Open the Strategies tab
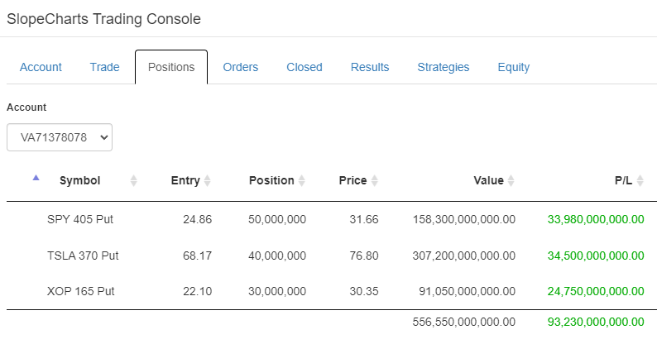 (x=443, y=67)
